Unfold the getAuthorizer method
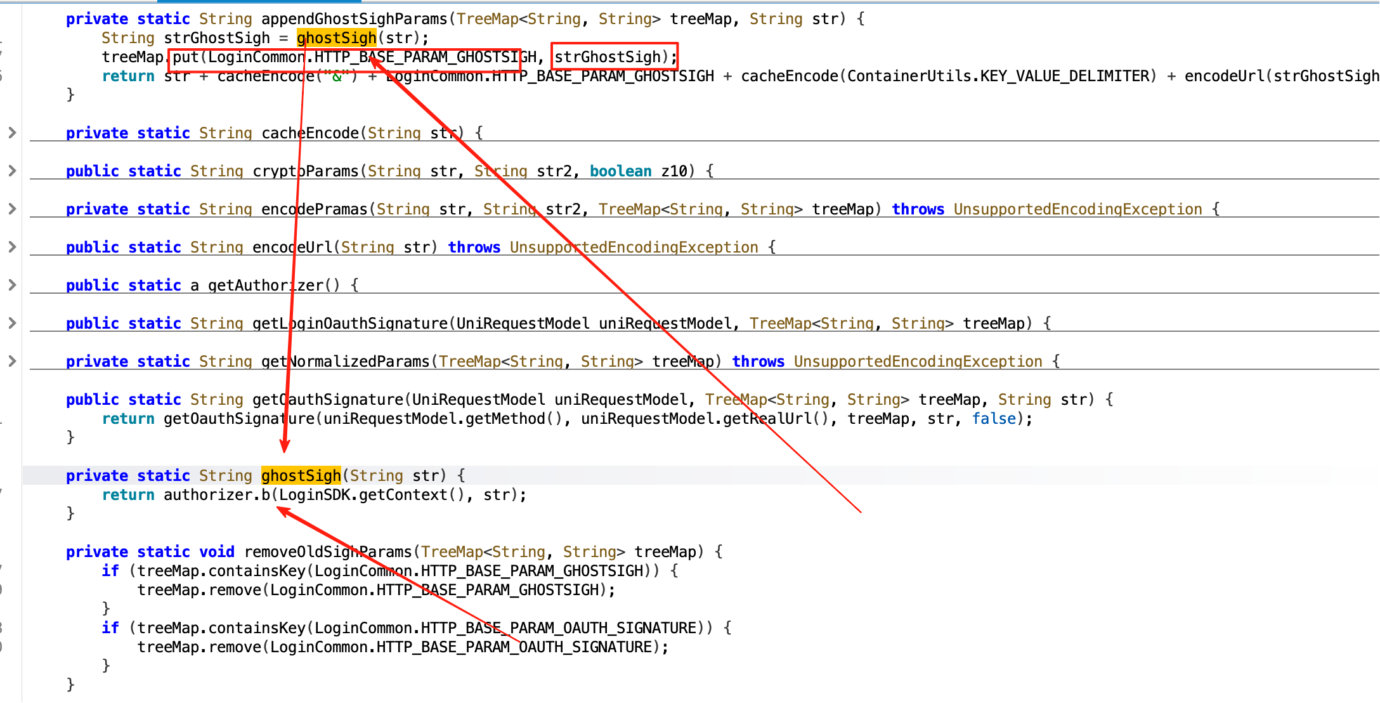This screenshot has height=703, width=1380. (x=12, y=285)
